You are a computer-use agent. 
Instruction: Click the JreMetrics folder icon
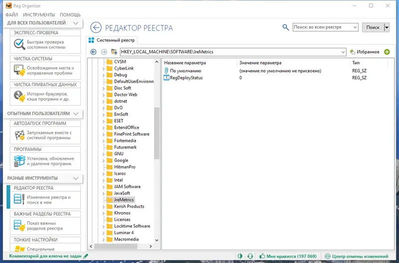109,200
